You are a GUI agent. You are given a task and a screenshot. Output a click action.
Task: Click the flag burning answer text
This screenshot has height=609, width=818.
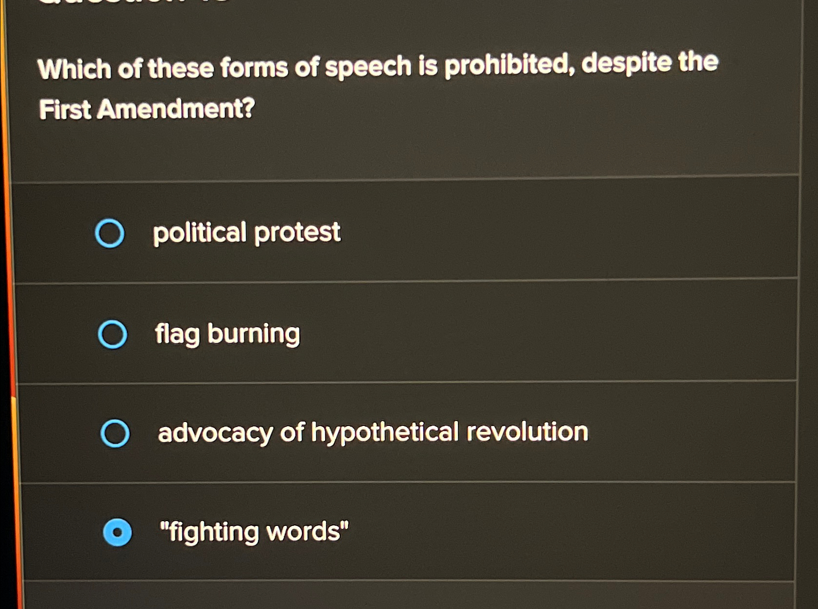[x=226, y=334]
